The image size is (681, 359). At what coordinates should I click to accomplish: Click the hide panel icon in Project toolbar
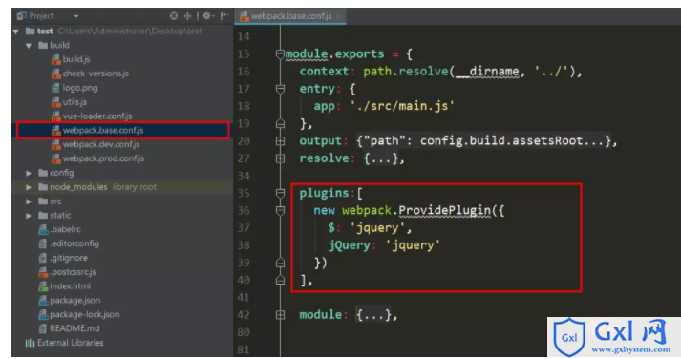pyautogui.click(x=223, y=16)
